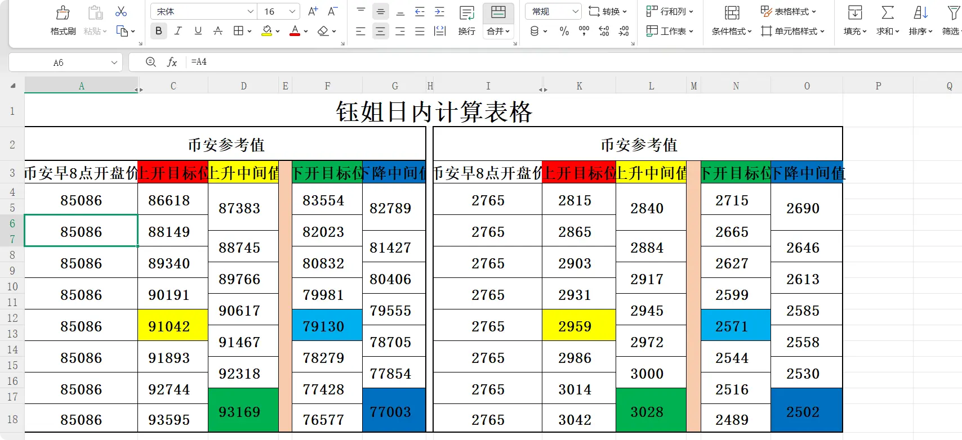This screenshot has height=440, width=962.
Task: Click the Increase Indent icon
Action: click(440, 11)
